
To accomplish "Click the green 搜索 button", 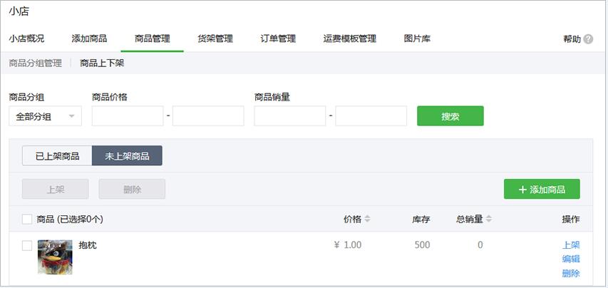I will (450, 116).
